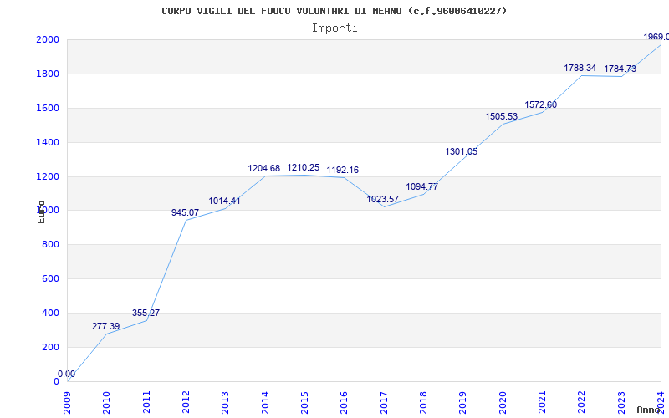Click the 1788.34 data label
This screenshot has width=669, height=418.
pos(580,68)
